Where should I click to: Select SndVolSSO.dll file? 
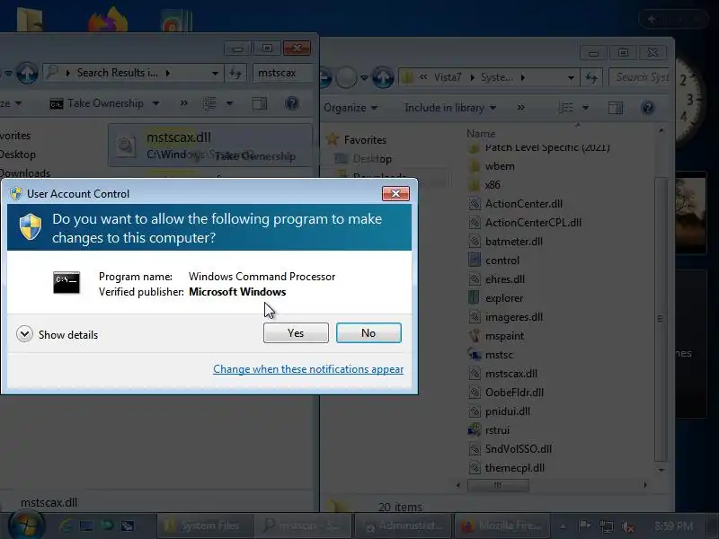click(519, 448)
